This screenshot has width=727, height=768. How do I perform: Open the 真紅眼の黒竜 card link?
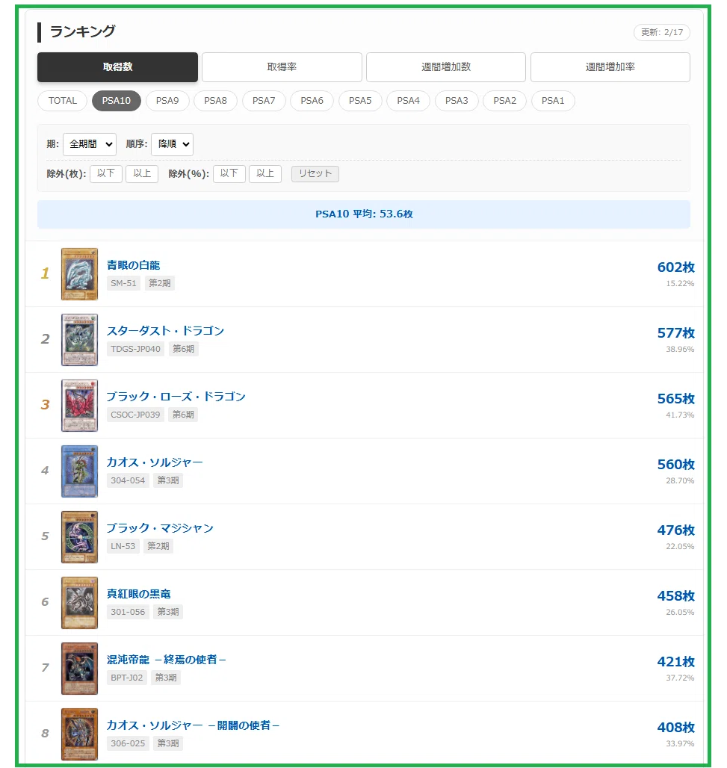tap(139, 594)
